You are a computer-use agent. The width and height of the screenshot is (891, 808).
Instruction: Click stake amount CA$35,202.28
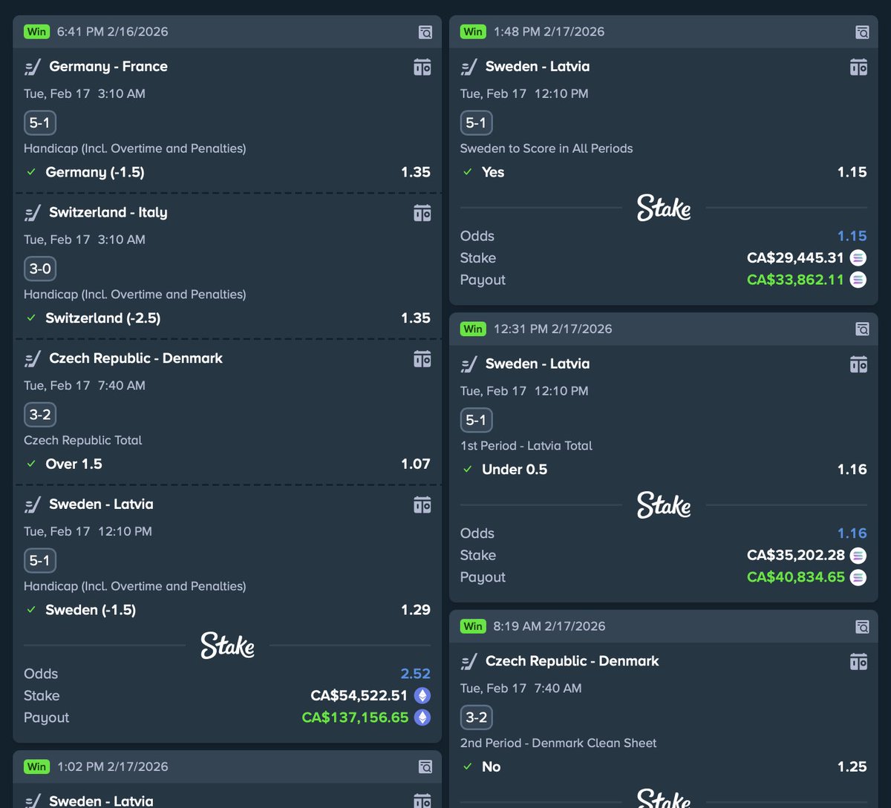(x=796, y=555)
